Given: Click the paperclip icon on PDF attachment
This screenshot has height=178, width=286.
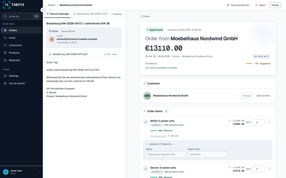Looking at the screenshot, I should (x=50, y=54).
